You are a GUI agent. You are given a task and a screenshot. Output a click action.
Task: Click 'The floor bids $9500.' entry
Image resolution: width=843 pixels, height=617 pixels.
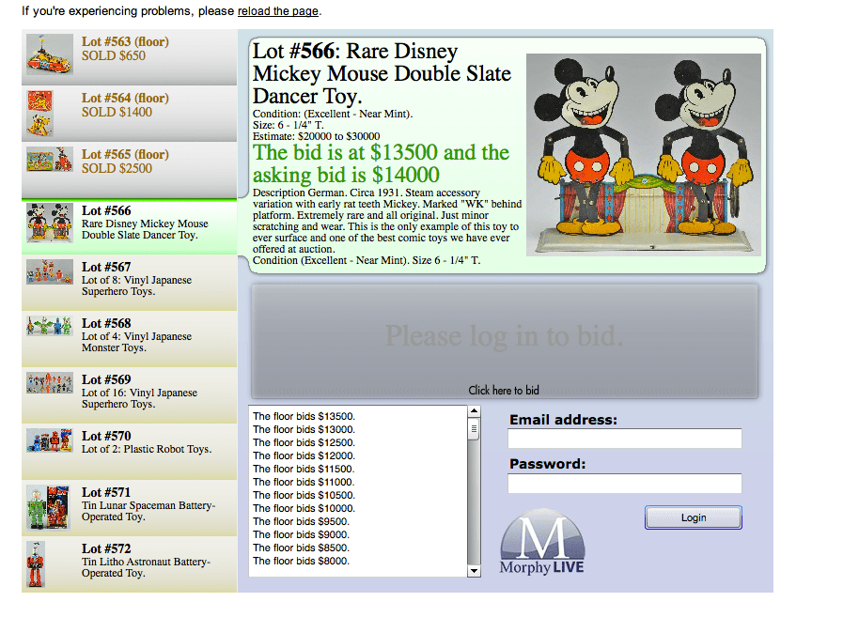point(302,522)
